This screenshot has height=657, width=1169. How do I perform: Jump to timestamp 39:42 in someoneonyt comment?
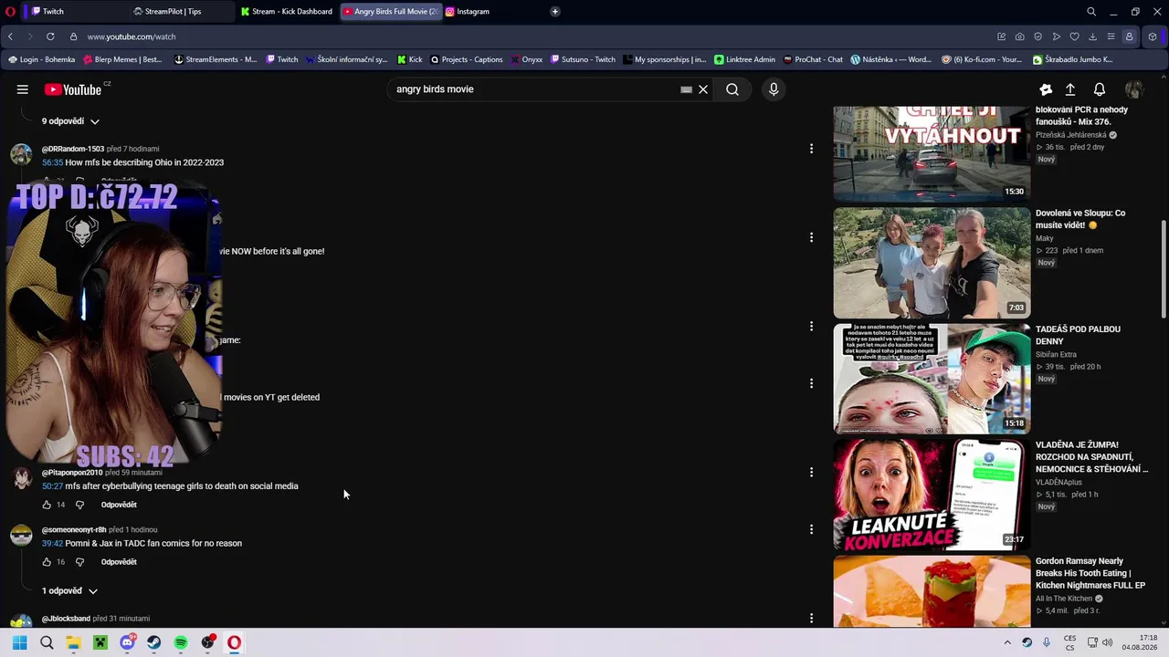[52, 544]
